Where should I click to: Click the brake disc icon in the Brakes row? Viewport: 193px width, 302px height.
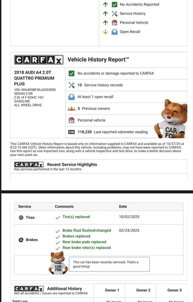21,240
